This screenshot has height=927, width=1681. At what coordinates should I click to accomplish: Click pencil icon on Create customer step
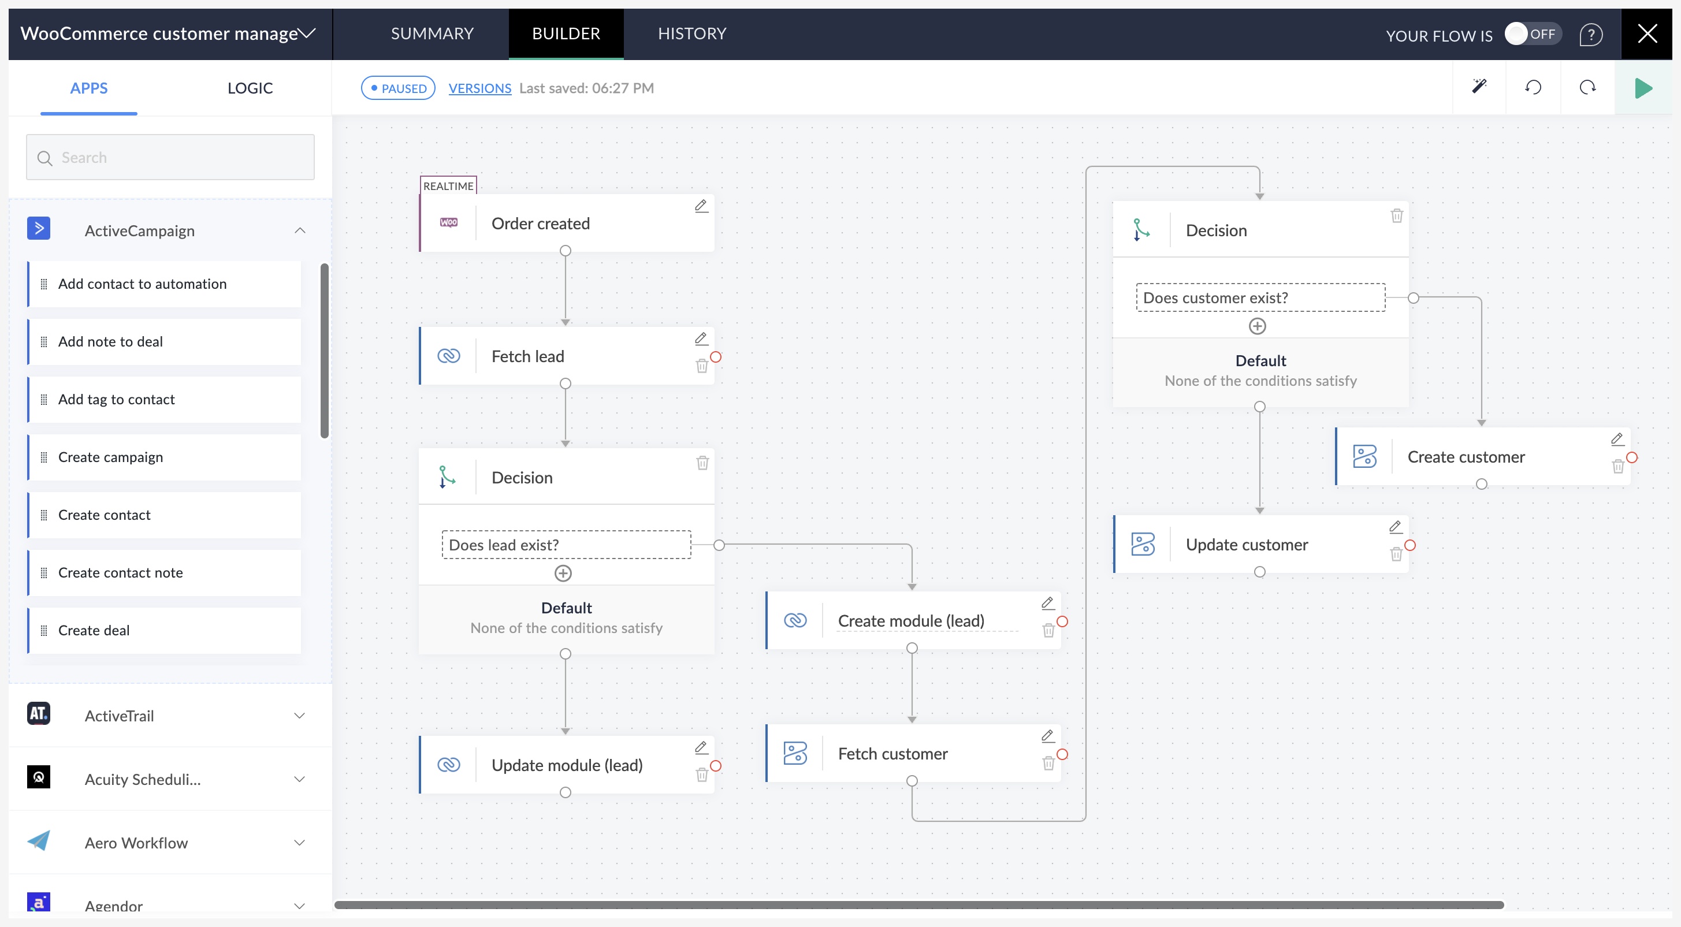(x=1617, y=439)
